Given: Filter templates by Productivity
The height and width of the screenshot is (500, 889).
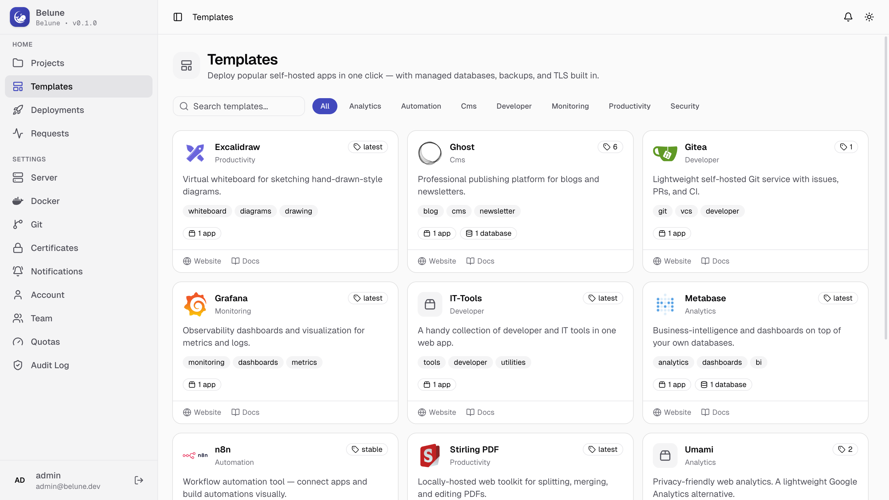Looking at the screenshot, I should pyautogui.click(x=629, y=106).
